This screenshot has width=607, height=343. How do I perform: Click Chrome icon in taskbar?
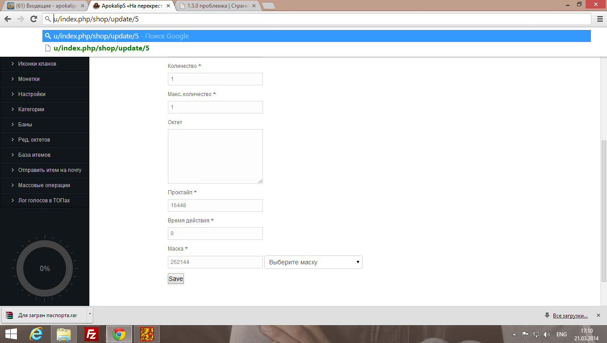tap(119, 334)
